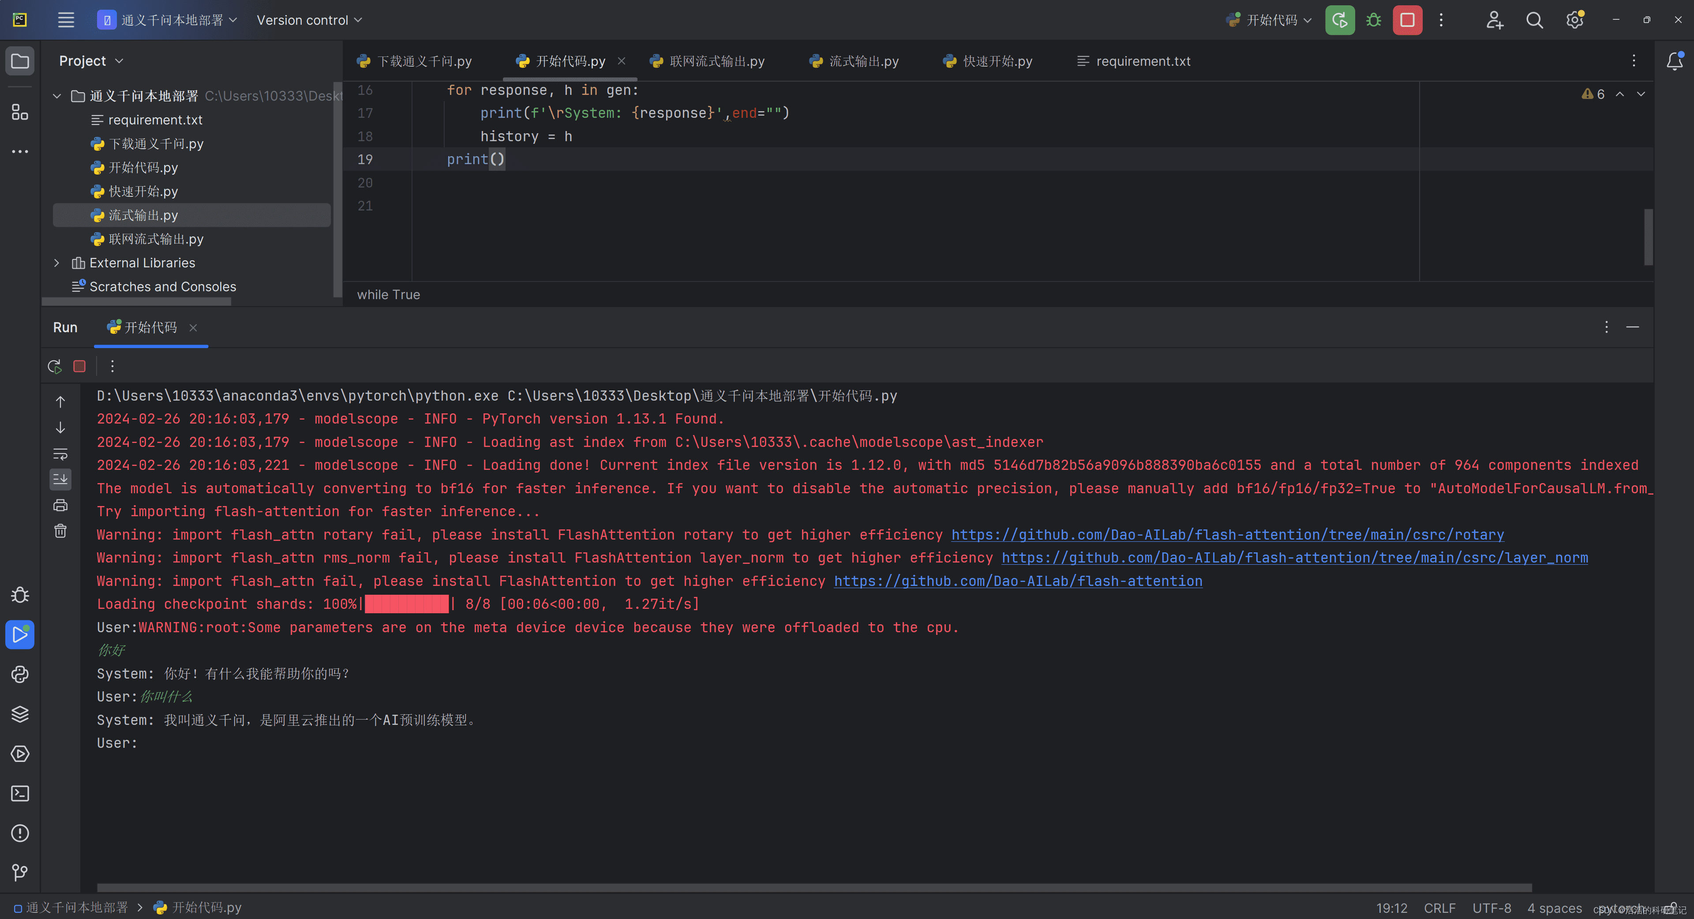Click the editor vertical scrollbar thumb

[x=1648, y=237]
